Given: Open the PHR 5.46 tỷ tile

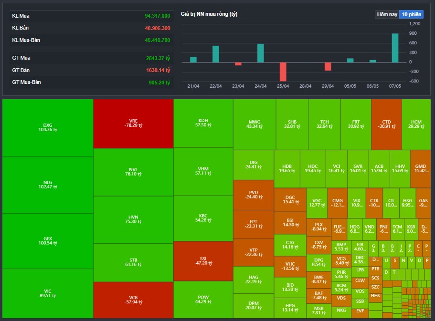Looking at the screenshot, I should pos(341,275).
